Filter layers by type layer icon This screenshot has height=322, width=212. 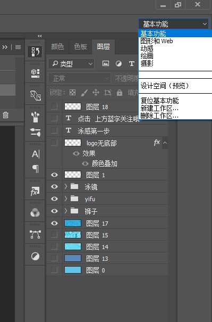point(131,63)
